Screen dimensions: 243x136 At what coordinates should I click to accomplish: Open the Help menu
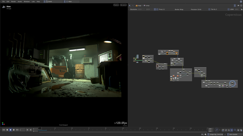point(38,2)
